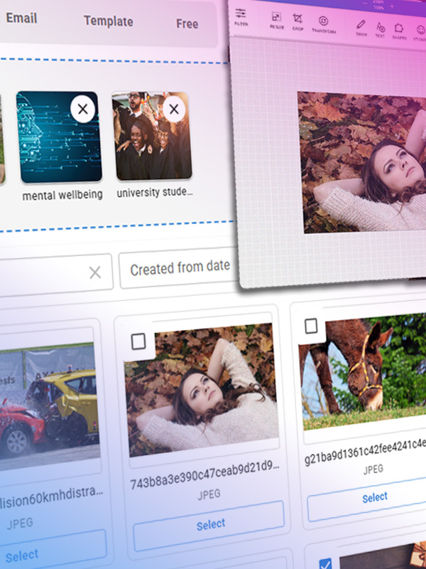Select the Text tool in image editor
The height and width of the screenshot is (569, 426).
coord(380,30)
